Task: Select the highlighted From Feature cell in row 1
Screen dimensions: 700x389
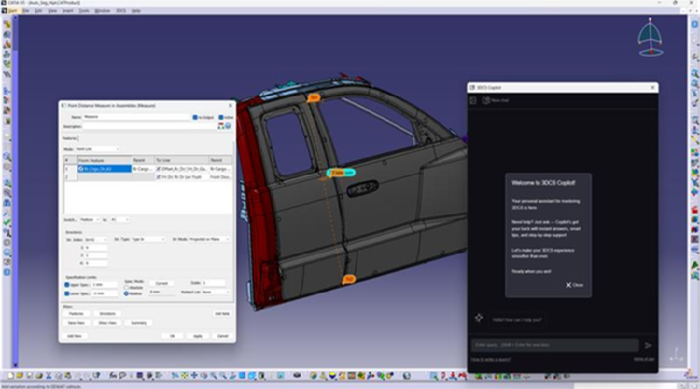Action: [104, 169]
